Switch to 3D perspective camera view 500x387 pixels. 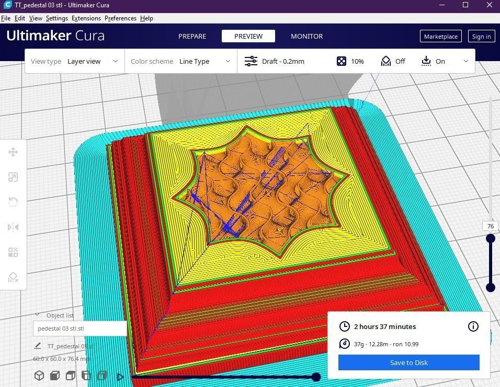(39, 376)
